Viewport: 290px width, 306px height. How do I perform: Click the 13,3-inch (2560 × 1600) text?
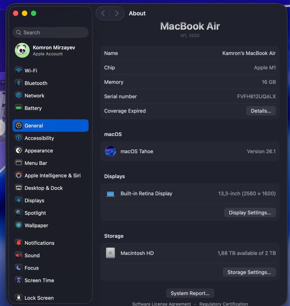coord(247,193)
